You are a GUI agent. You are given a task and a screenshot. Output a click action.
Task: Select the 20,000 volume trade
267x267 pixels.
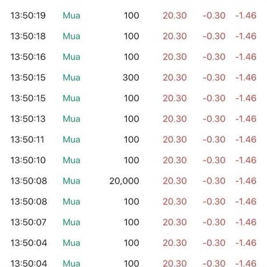coord(124,181)
